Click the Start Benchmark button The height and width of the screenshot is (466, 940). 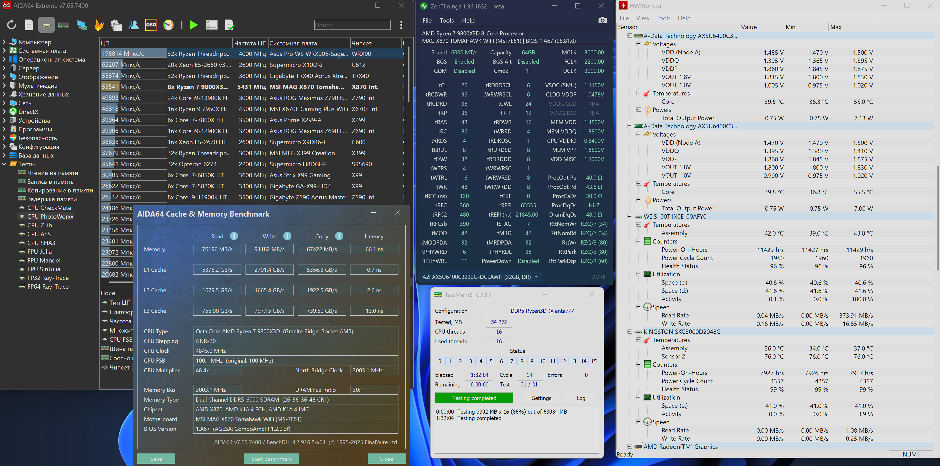coord(271,459)
